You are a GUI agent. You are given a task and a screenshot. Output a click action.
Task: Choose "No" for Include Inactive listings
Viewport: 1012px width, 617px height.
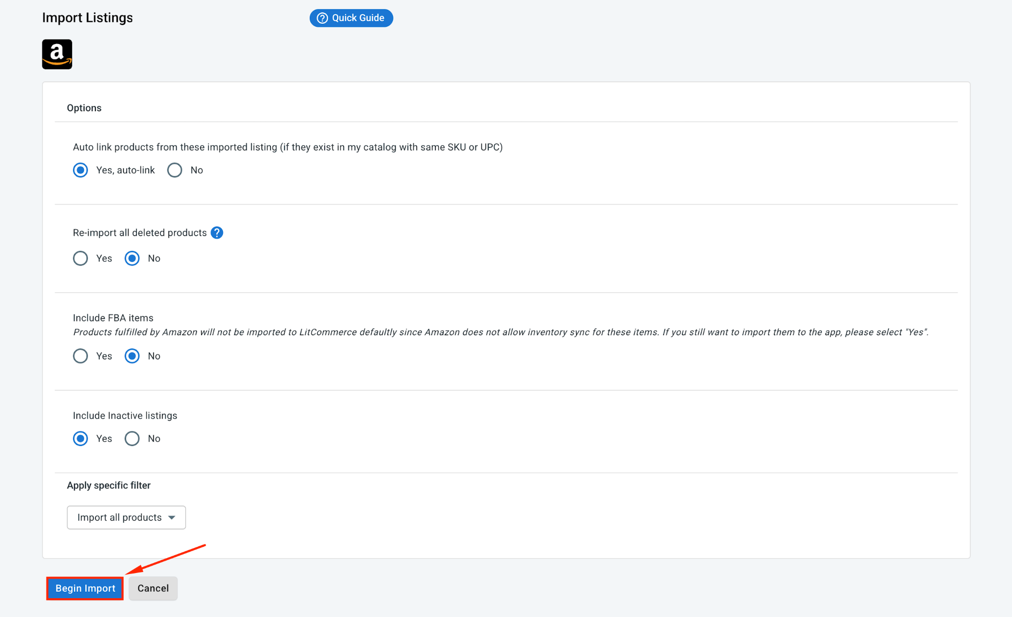coord(132,439)
